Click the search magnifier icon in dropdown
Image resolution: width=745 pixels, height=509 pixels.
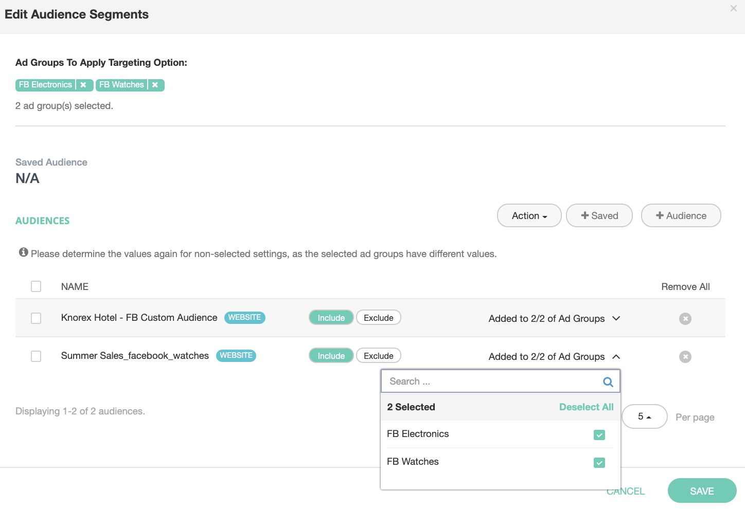point(608,382)
